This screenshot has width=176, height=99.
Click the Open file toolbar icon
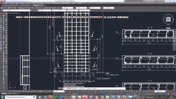(4, 8)
